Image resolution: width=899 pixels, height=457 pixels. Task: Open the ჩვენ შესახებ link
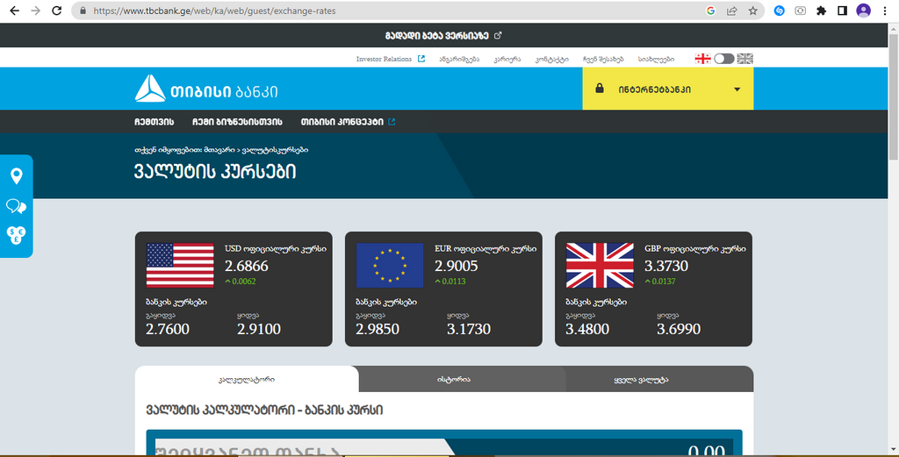click(603, 59)
